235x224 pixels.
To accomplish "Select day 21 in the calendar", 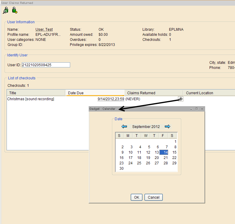I will 164,158.
